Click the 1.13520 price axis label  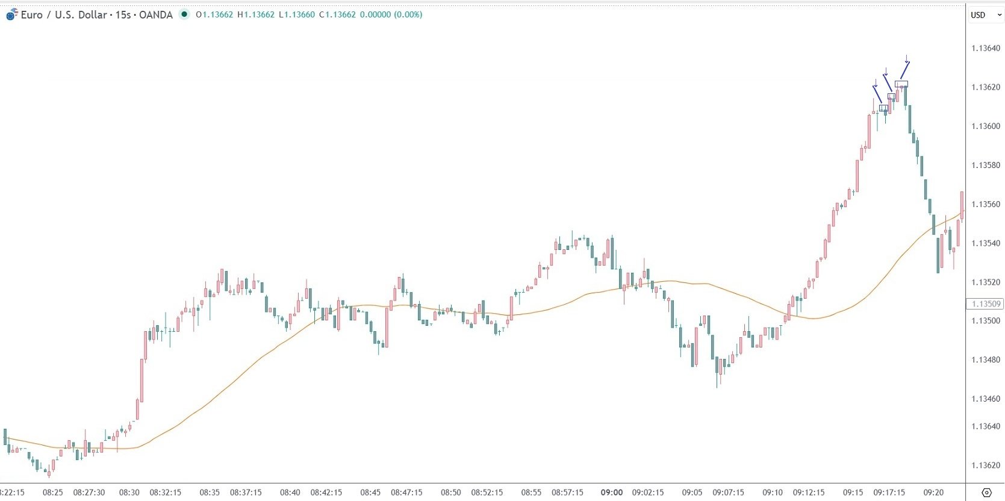(986, 282)
